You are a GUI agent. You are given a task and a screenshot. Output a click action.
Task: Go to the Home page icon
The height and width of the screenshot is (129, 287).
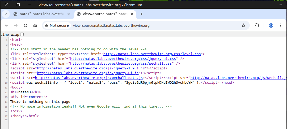(35, 25)
